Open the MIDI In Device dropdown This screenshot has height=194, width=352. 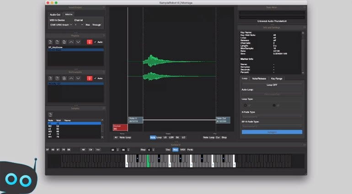click(x=61, y=25)
